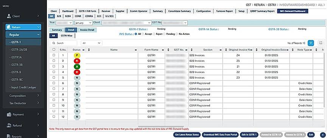Viewport: 327px width, 138px height.
Task: Click the Refund sidebar icon
Action: point(9,125)
